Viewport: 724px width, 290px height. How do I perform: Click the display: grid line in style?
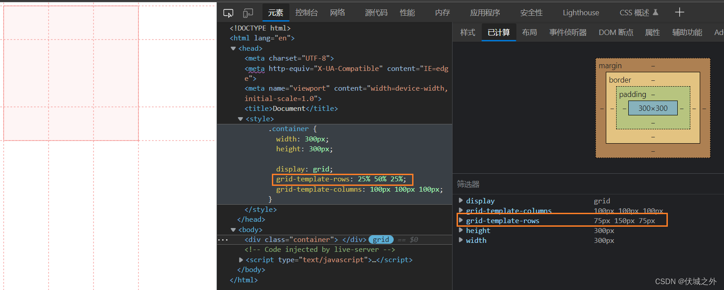coord(304,169)
